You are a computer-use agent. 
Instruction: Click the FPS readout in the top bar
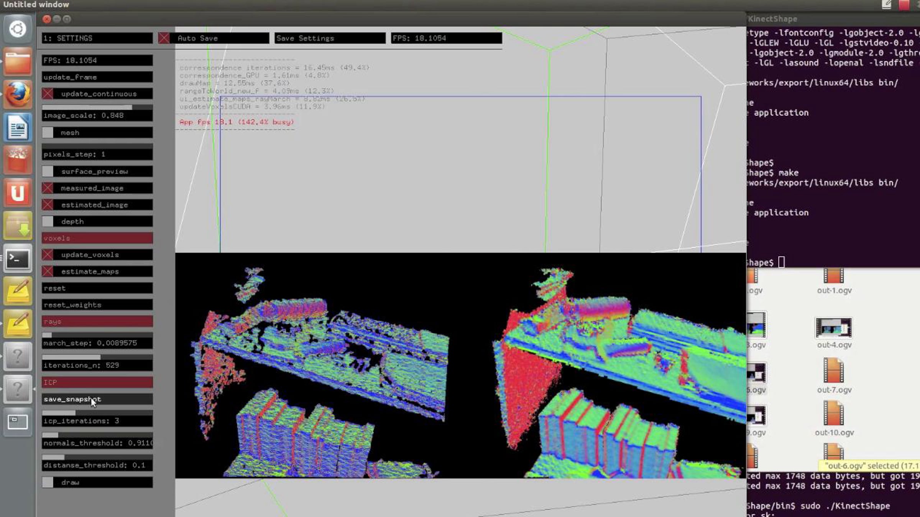point(446,38)
